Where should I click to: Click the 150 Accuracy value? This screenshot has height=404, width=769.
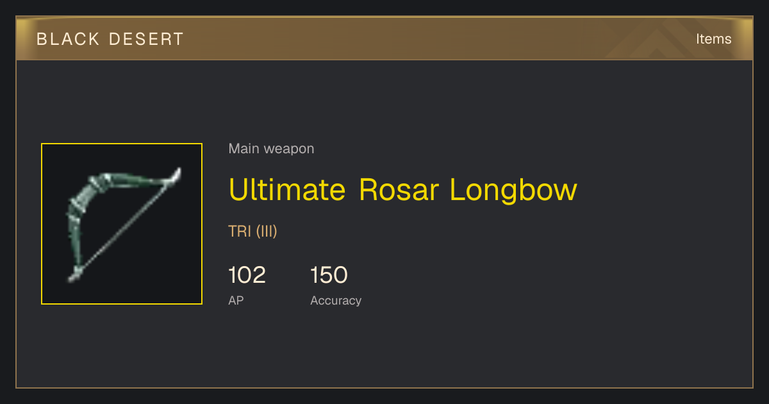[x=329, y=275]
